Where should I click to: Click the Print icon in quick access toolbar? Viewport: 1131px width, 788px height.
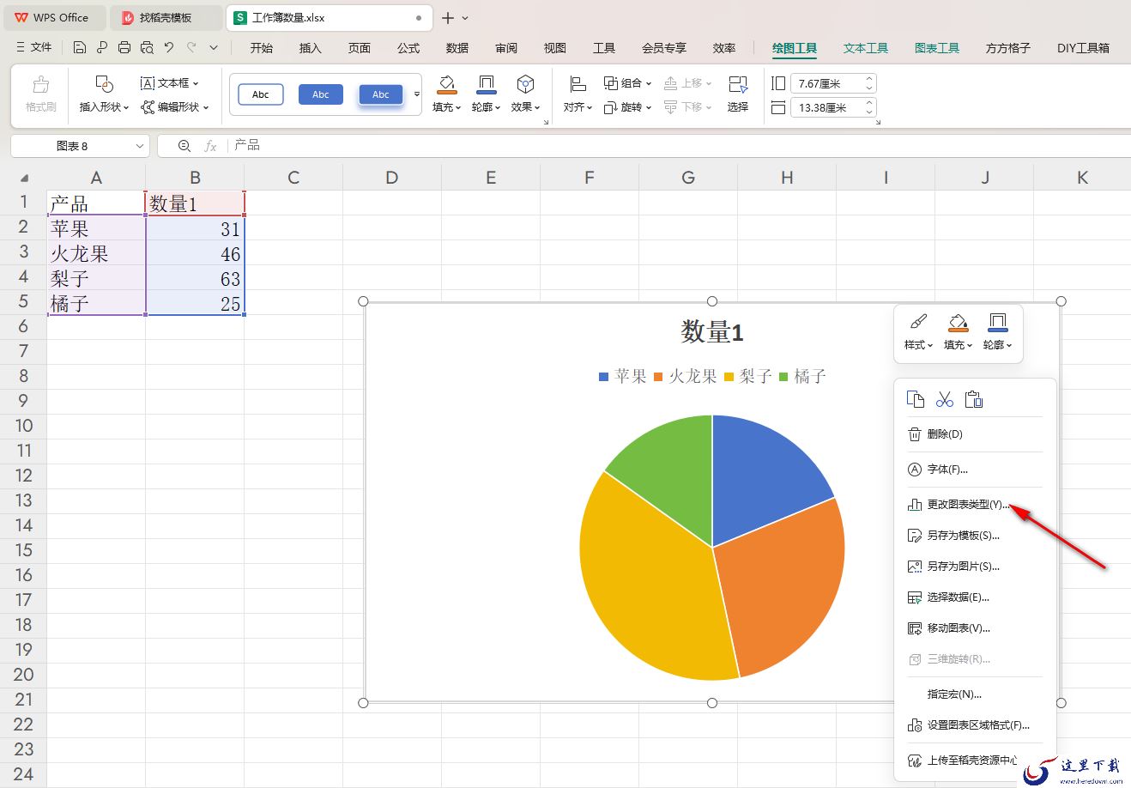pos(124,47)
